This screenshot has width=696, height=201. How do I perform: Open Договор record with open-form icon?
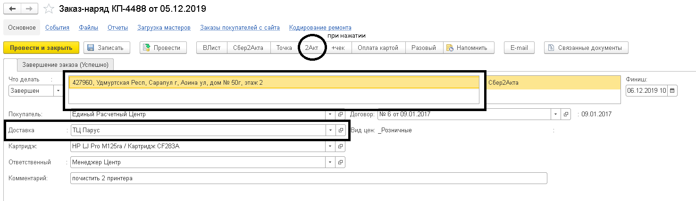tap(566, 114)
